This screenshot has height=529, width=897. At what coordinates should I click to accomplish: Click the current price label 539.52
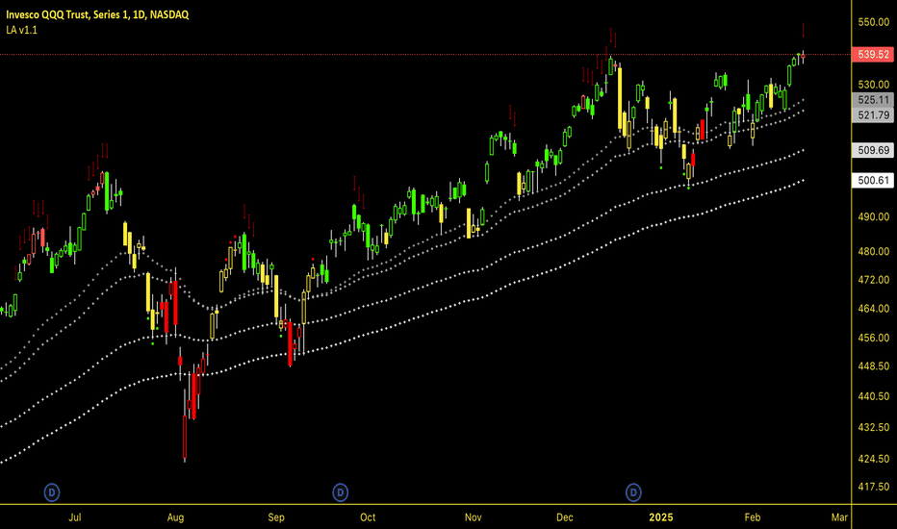(x=874, y=54)
